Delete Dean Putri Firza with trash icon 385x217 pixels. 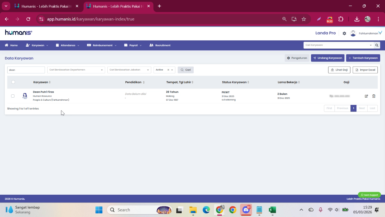click(374, 96)
